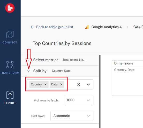The image size is (143, 128).
Task: Clear all Split by selections
Action: (x=79, y=84)
